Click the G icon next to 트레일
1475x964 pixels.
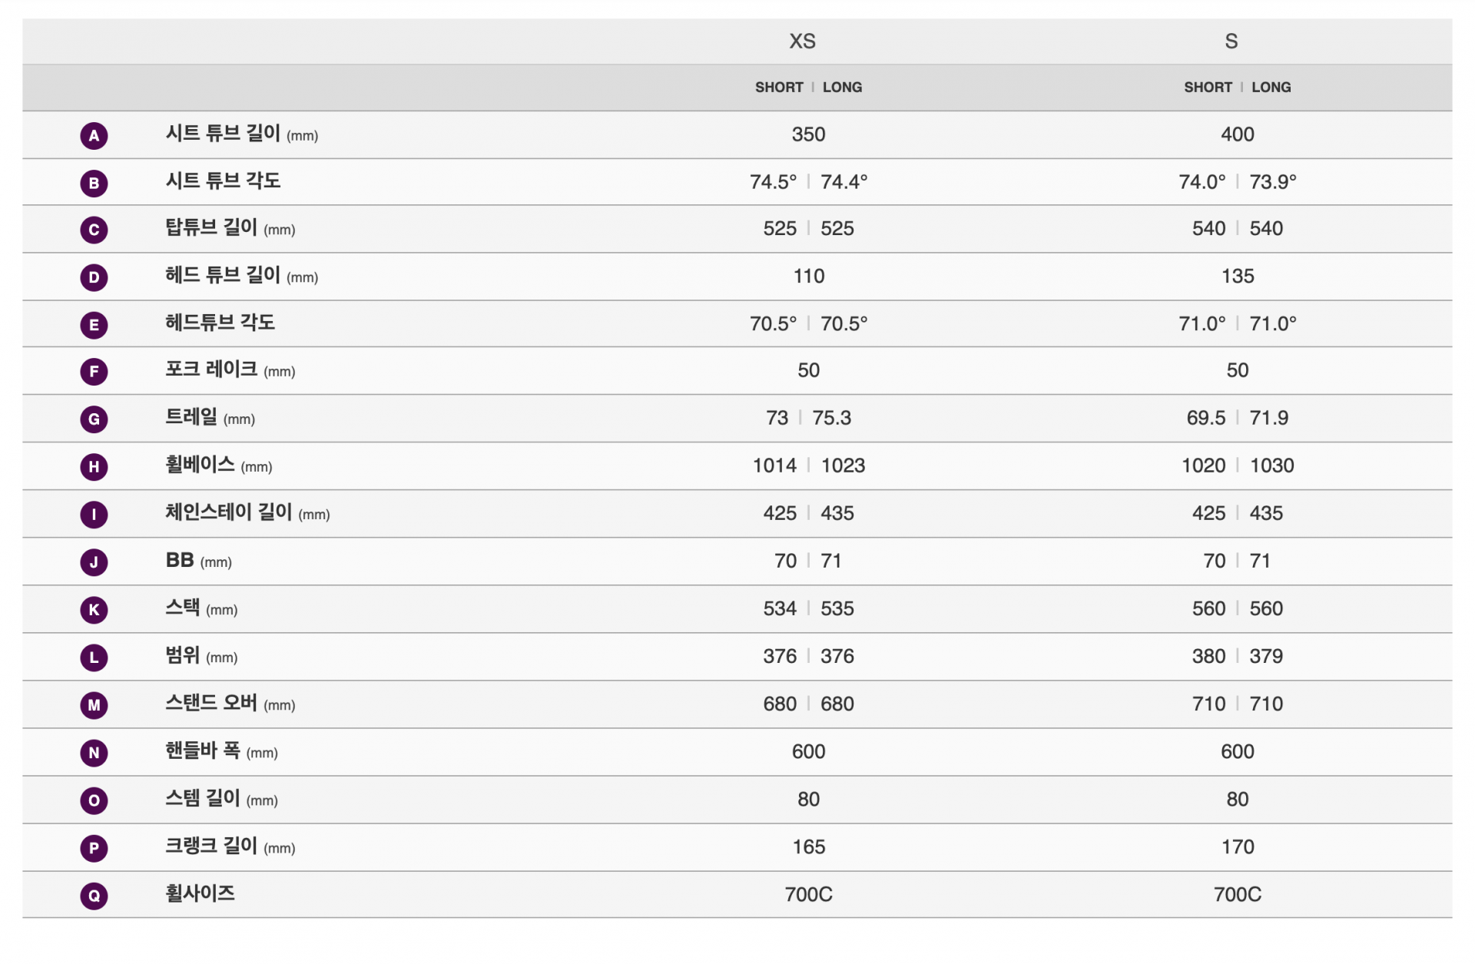tap(94, 419)
